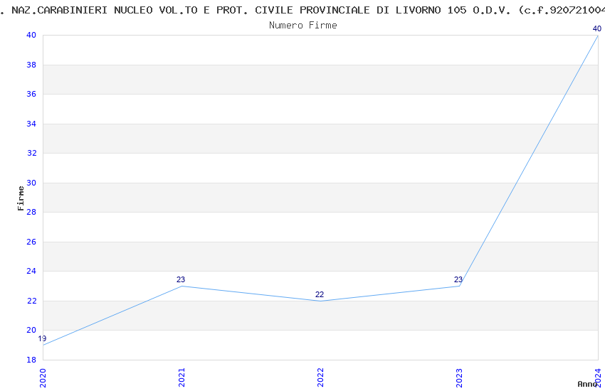Viewport: 605px width, 391px height.
Task: Select x-axis year label 2020
Action: point(43,378)
